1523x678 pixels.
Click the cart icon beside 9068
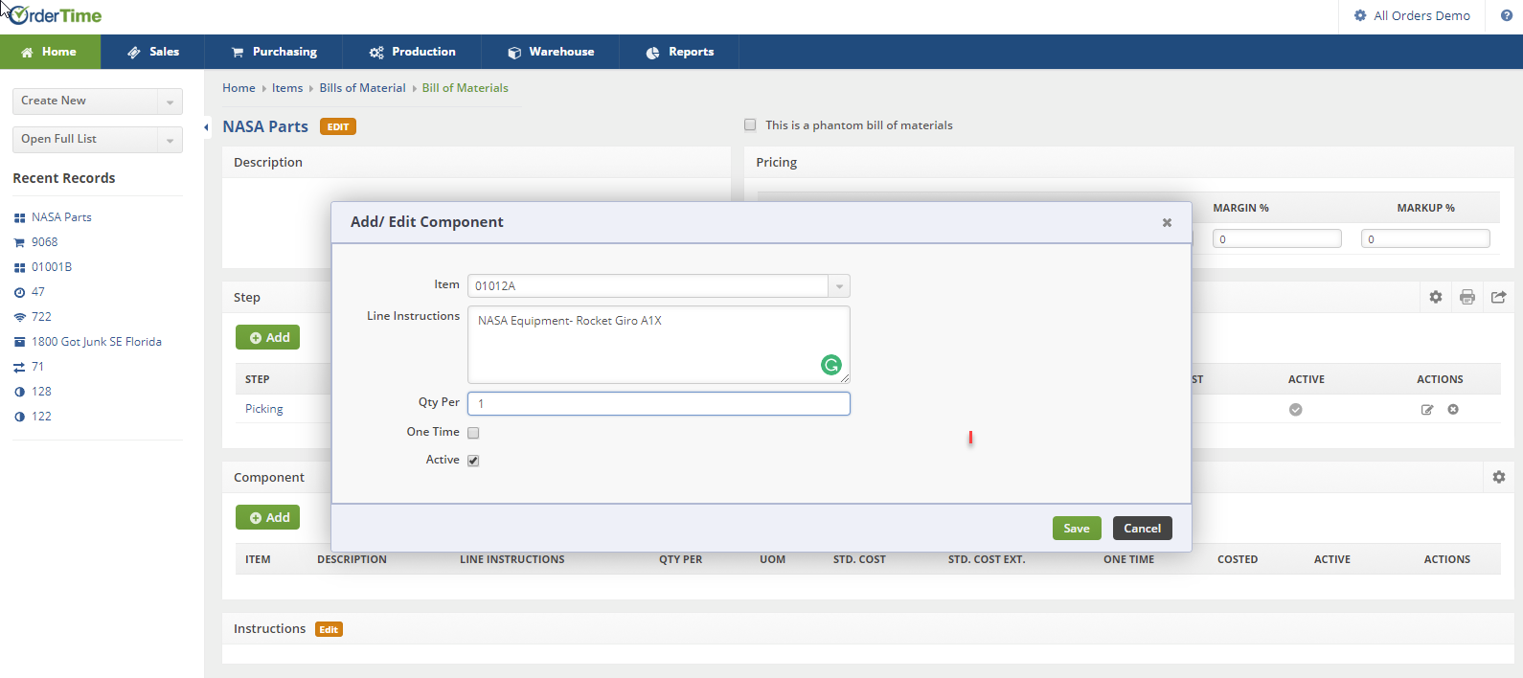coord(19,243)
